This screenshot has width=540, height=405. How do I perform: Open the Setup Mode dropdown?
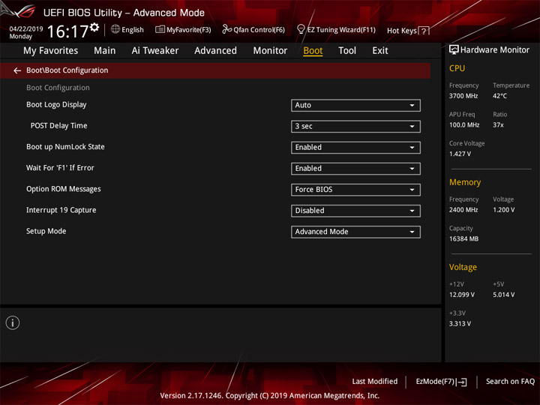355,232
